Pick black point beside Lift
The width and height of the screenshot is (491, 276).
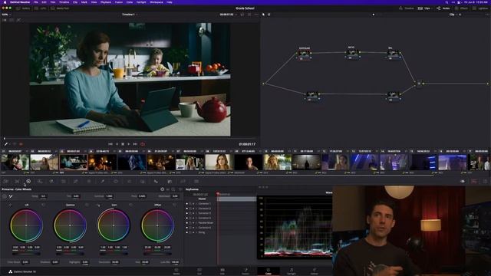pyautogui.click(x=10, y=205)
